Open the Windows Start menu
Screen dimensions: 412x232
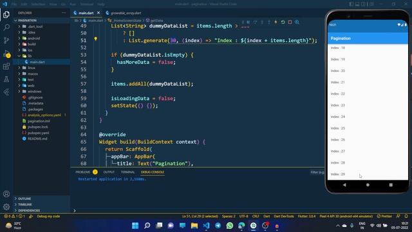coord(135,226)
